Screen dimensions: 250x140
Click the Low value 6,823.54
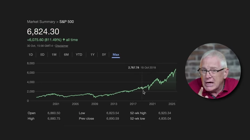point(113,113)
